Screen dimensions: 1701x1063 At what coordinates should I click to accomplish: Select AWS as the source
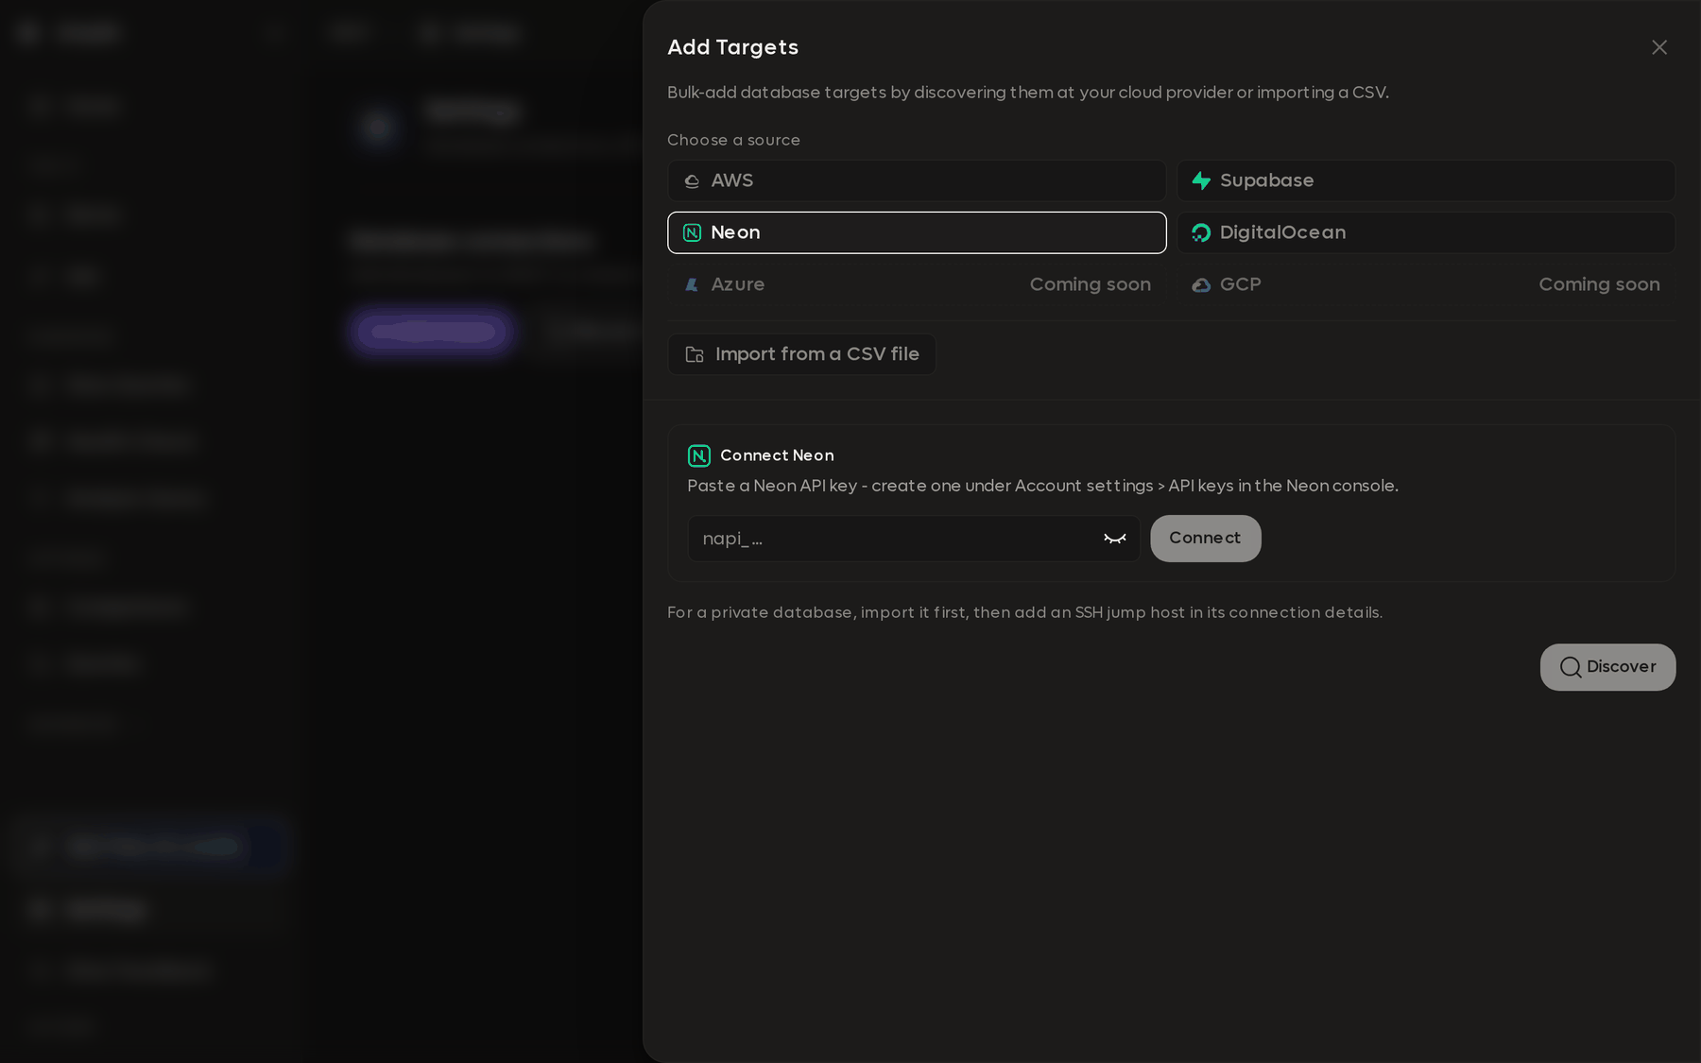pos(917,180)
